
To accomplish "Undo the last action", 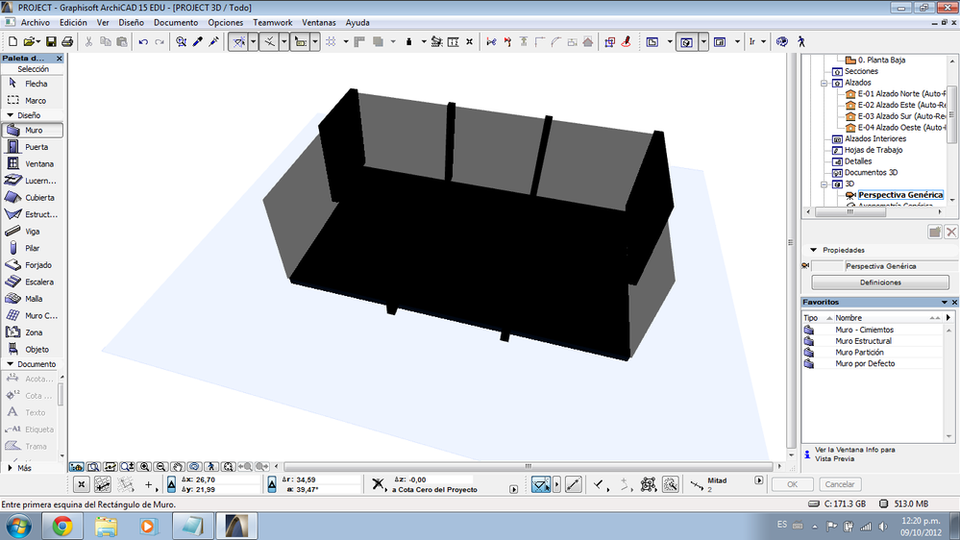I will point(143,41).
